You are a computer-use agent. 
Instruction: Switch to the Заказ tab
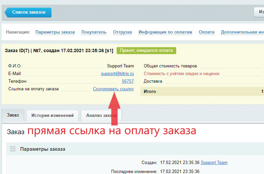[13, 115]
